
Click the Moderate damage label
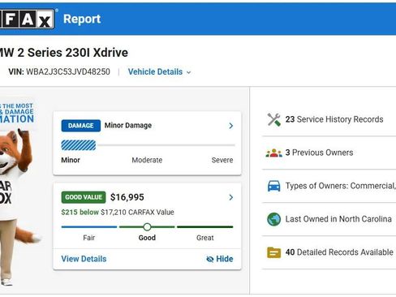[147, 160]
